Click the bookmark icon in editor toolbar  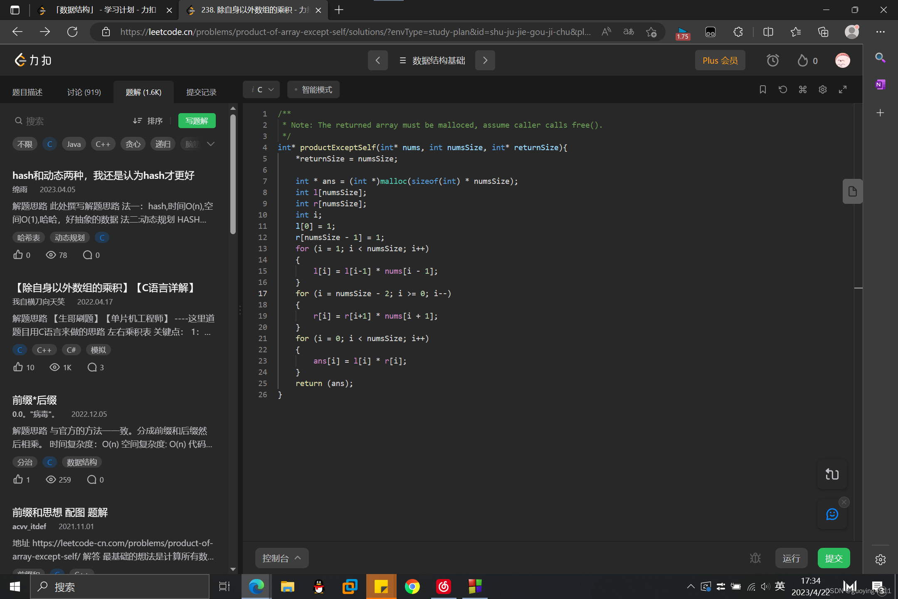pos(762,89)
